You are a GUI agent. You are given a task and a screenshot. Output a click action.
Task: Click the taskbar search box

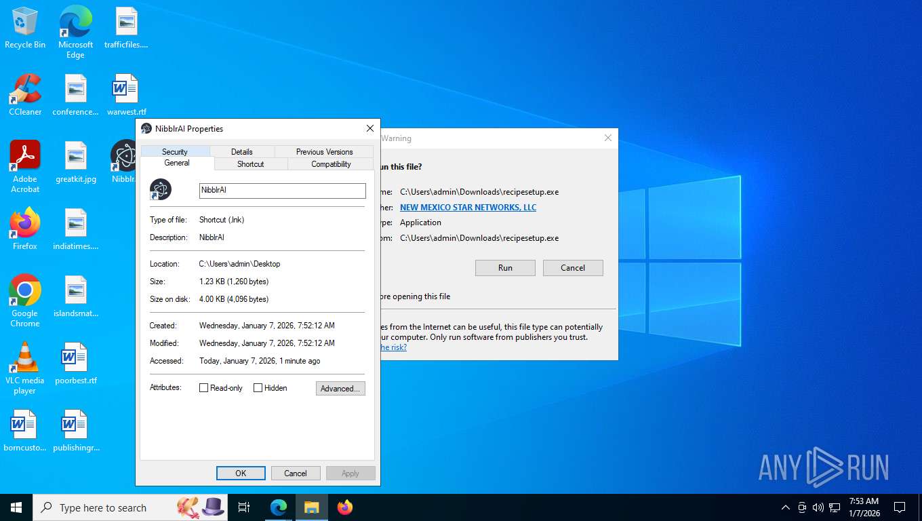coord(129,507)
